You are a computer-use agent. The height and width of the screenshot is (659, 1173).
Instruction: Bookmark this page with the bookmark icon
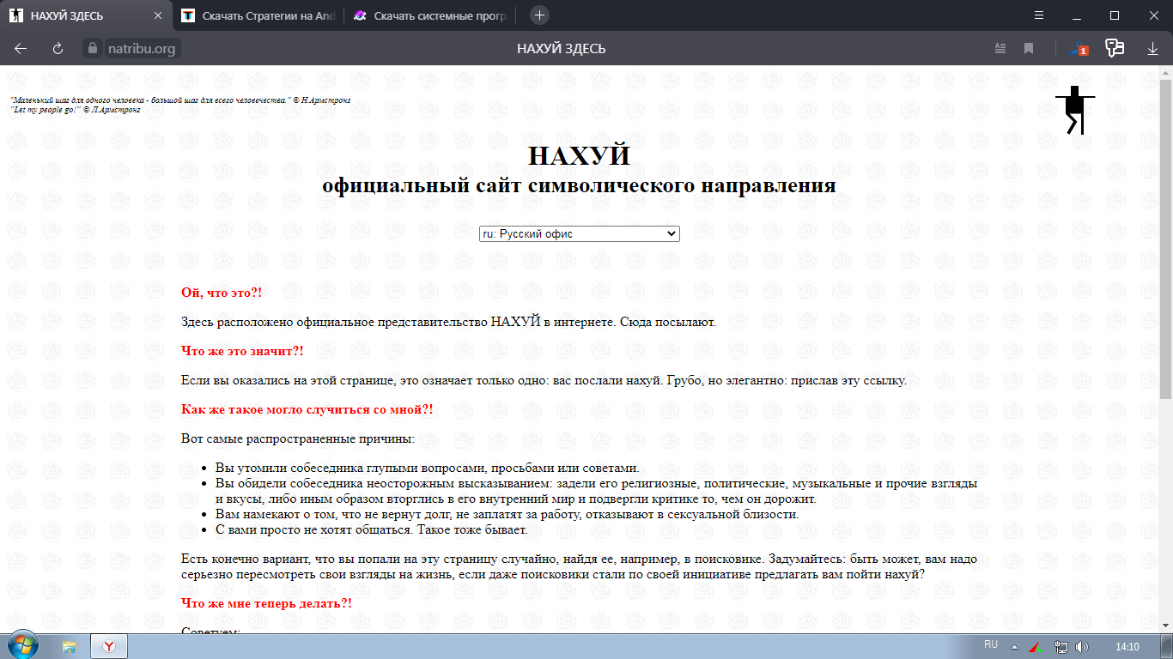pyautogui.click(x=1029, y=49)
